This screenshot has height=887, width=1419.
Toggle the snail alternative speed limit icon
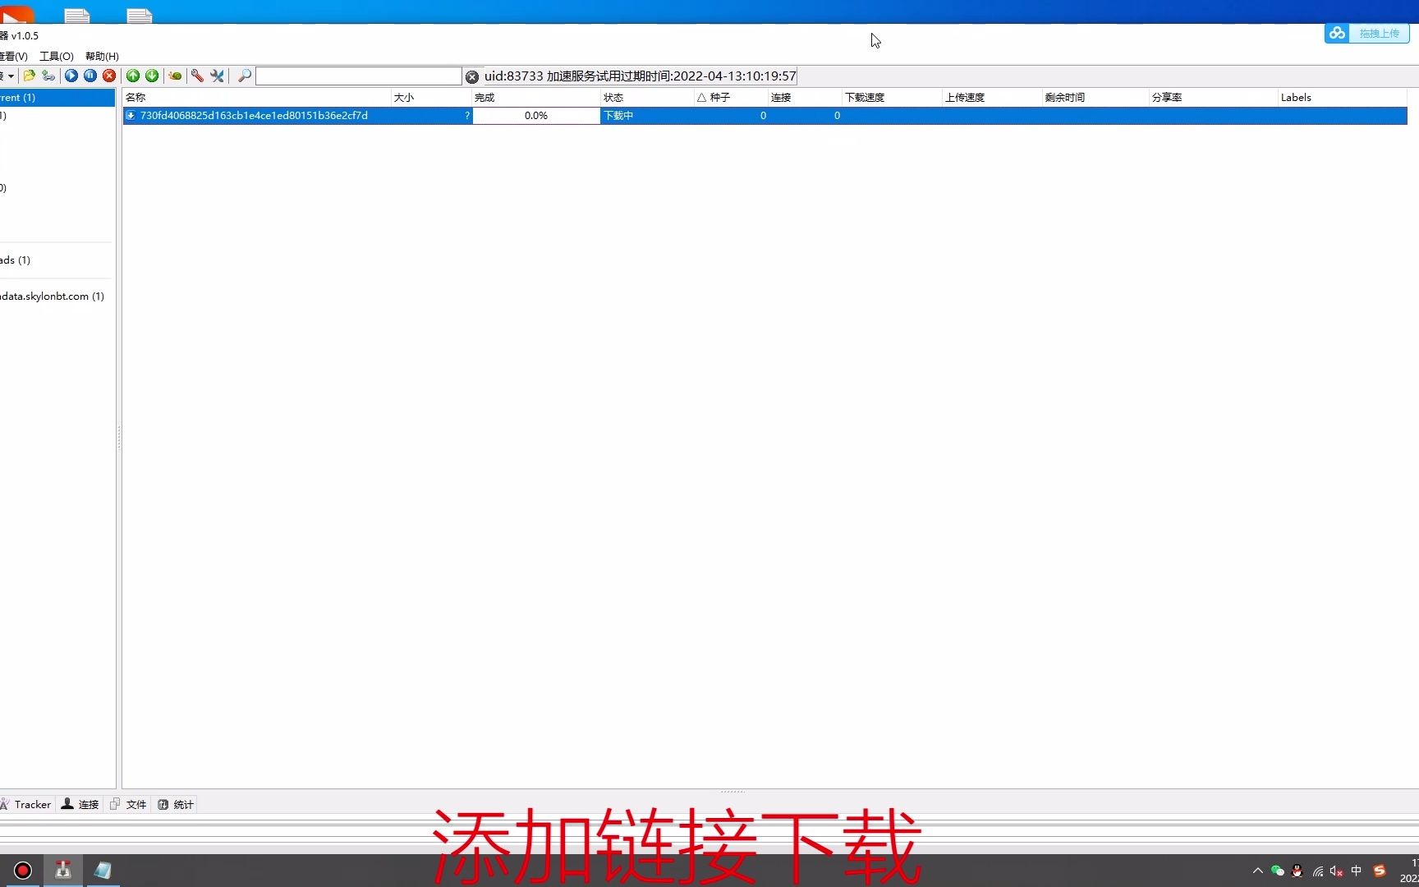[x=175, y=76]
